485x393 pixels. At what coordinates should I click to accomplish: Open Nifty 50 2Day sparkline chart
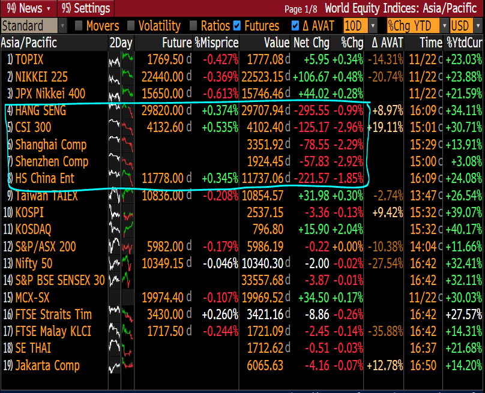pyautogui.click(x=121, y=263)
